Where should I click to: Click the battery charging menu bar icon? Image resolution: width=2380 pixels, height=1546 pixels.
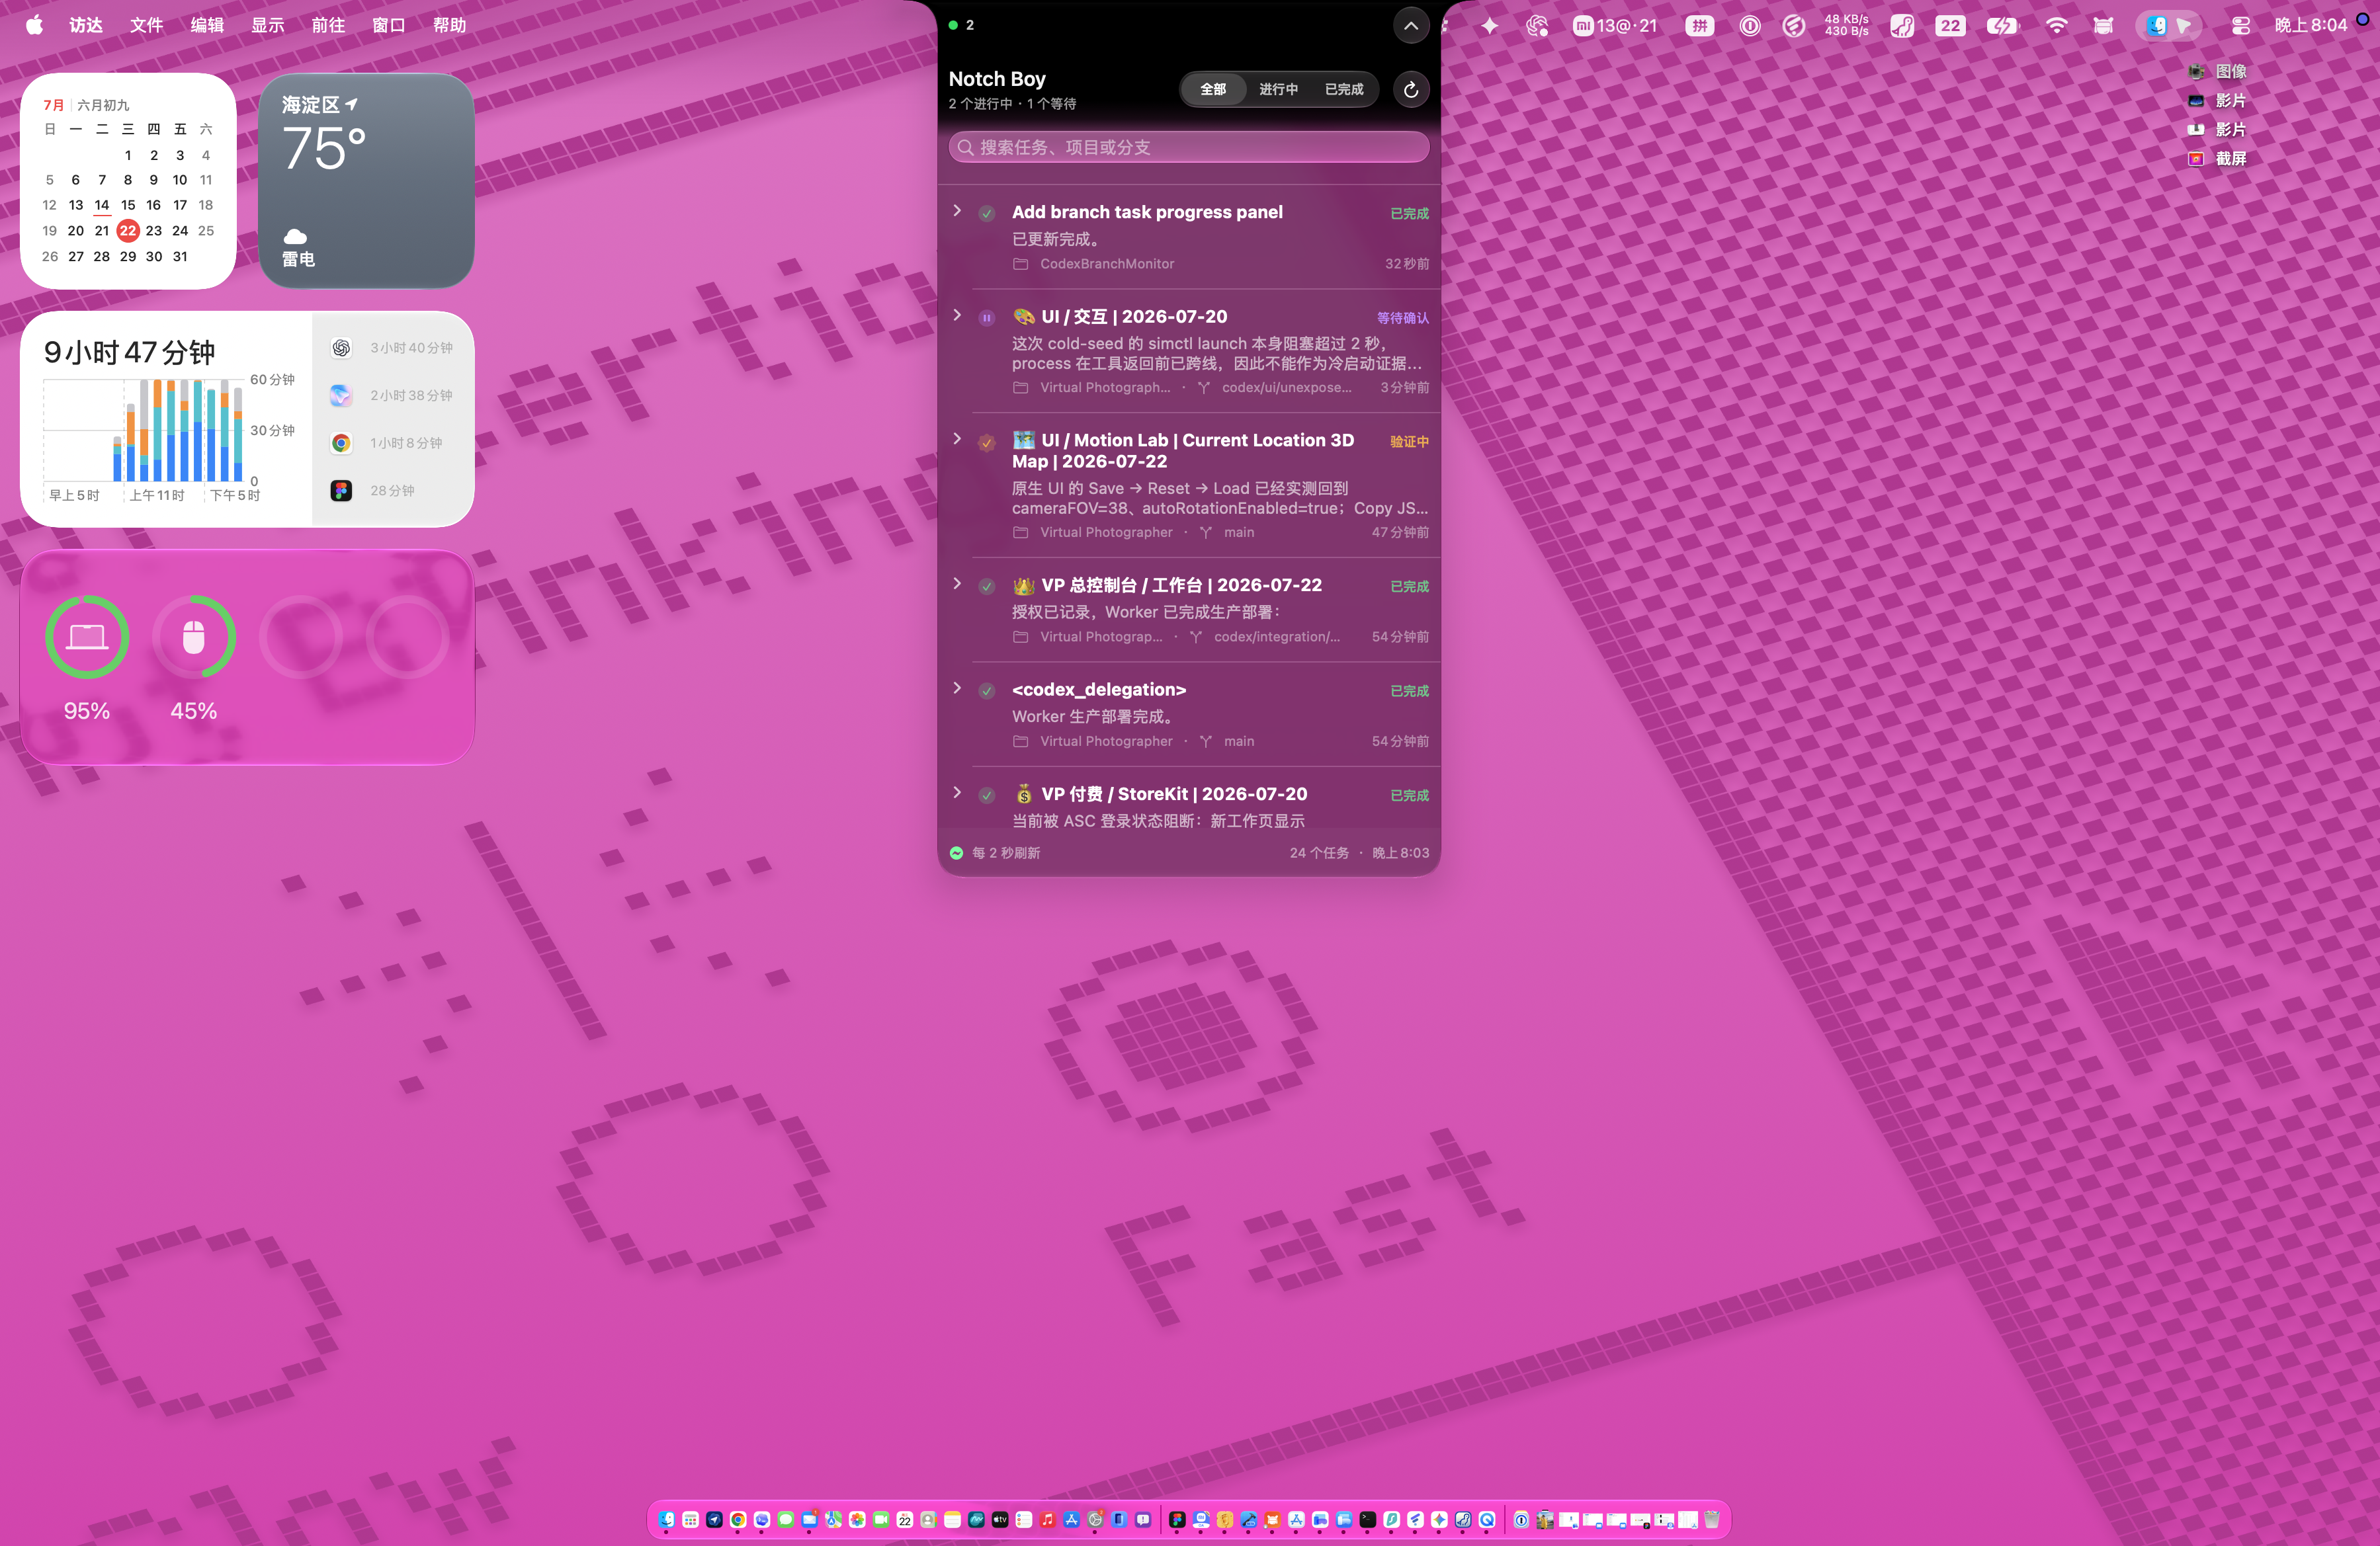point(2002,26)
